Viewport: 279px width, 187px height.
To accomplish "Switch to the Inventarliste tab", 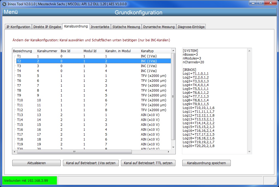I will click(100, 27).
